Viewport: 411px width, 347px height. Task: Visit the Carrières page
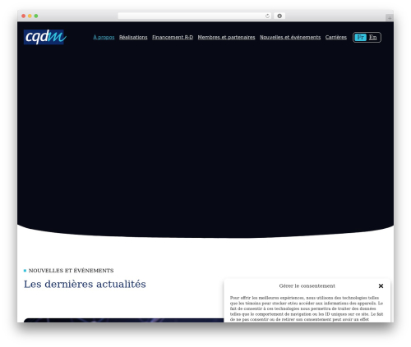(336, 37)
